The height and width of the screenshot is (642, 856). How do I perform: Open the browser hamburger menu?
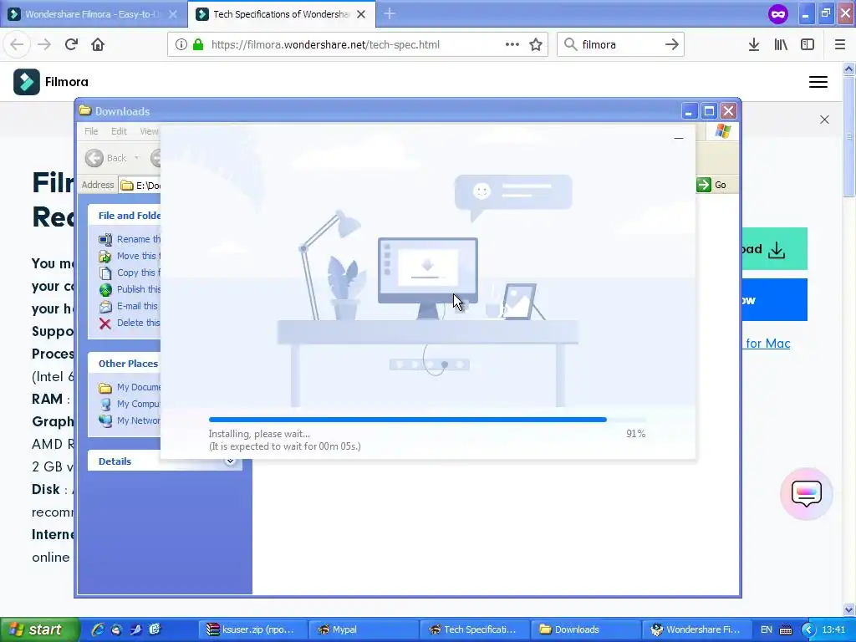pos(839,44)
